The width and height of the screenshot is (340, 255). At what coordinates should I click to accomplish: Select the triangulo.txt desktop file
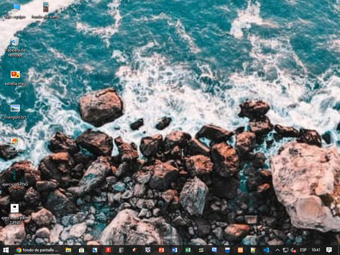coord(15,112)
